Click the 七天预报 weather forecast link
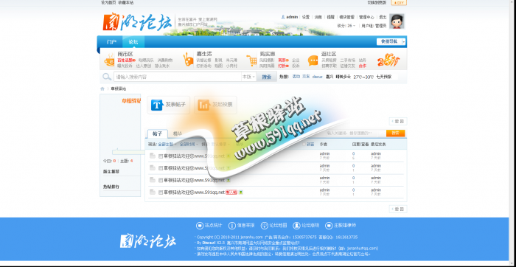The width and height of the screenshot is (516, 267). click(384, 77)
